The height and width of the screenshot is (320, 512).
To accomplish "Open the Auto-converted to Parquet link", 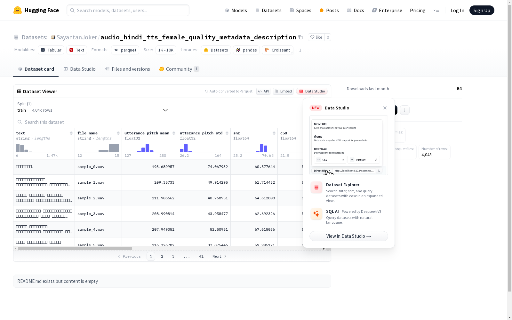I will point(228,91).
